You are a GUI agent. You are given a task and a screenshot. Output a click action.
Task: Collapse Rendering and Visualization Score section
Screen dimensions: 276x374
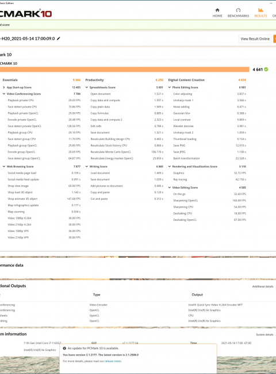click(170, 166)
